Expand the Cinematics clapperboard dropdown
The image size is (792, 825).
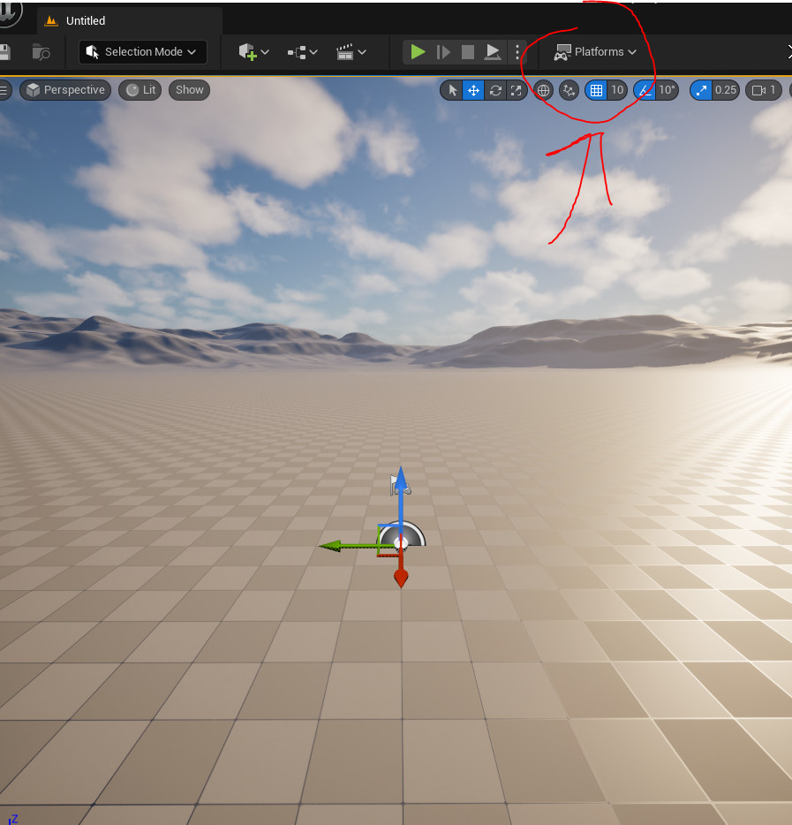351,51
